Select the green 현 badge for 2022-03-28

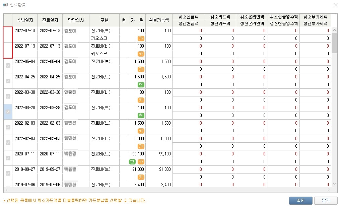point(141,116)
